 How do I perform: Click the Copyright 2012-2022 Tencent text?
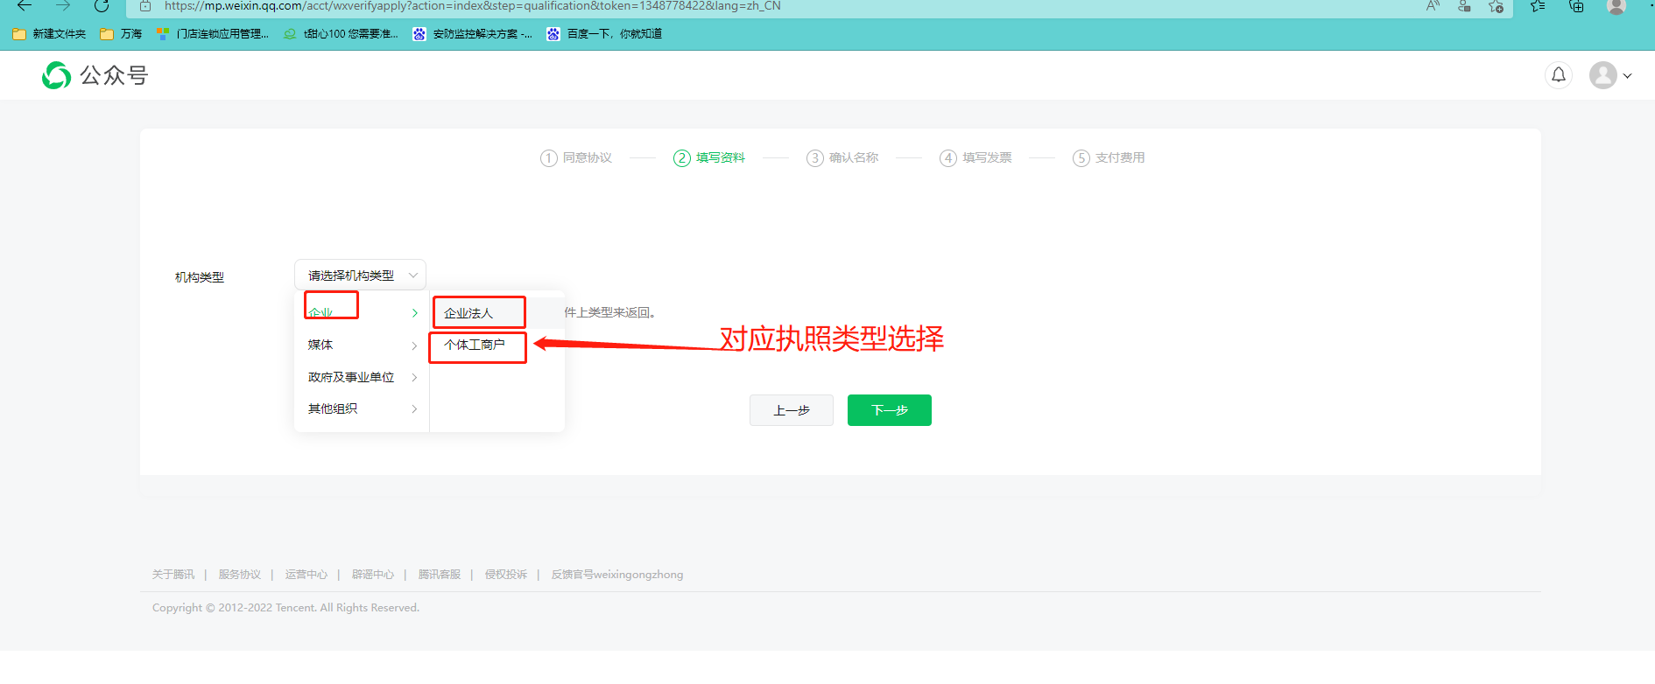pyautogui.click(x=285, y=608)
